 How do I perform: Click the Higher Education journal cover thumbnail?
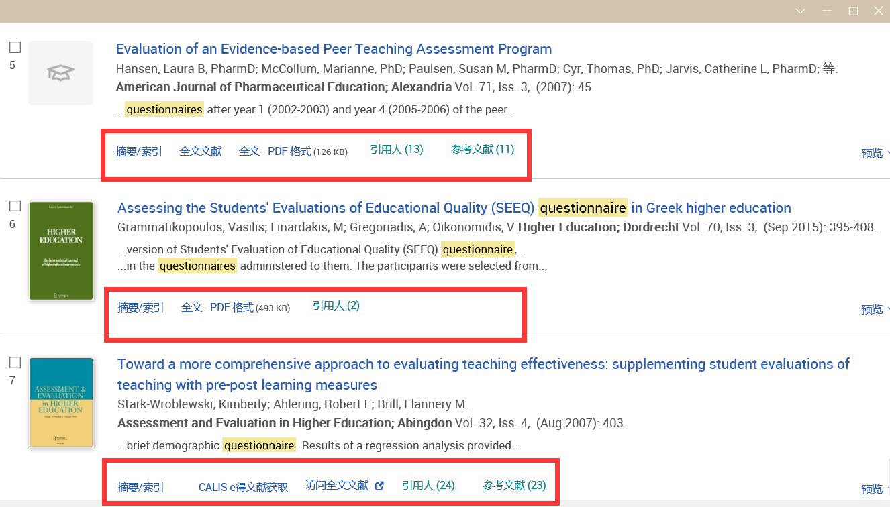click(x=61, y=251)
